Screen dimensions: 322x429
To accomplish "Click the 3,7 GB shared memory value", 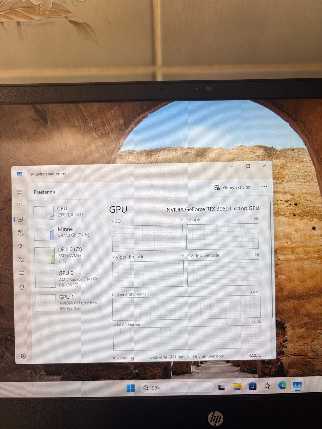I will pyautogui.click(x=256, y=322).
